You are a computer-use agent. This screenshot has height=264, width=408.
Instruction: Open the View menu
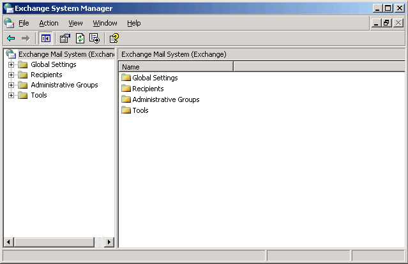click(x=75, y=23)
